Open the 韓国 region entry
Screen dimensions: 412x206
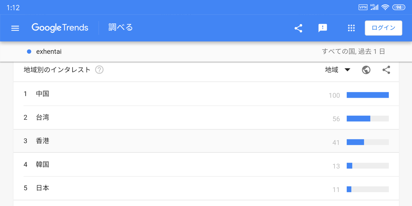43,164
